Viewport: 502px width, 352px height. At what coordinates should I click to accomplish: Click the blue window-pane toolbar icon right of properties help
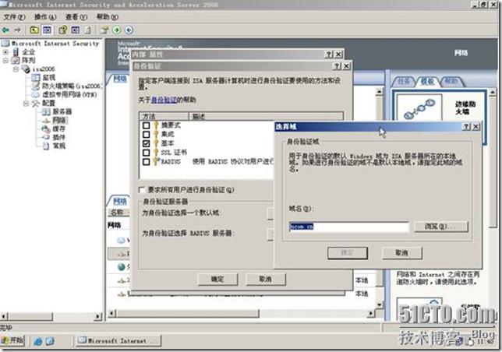coord(76,30)
